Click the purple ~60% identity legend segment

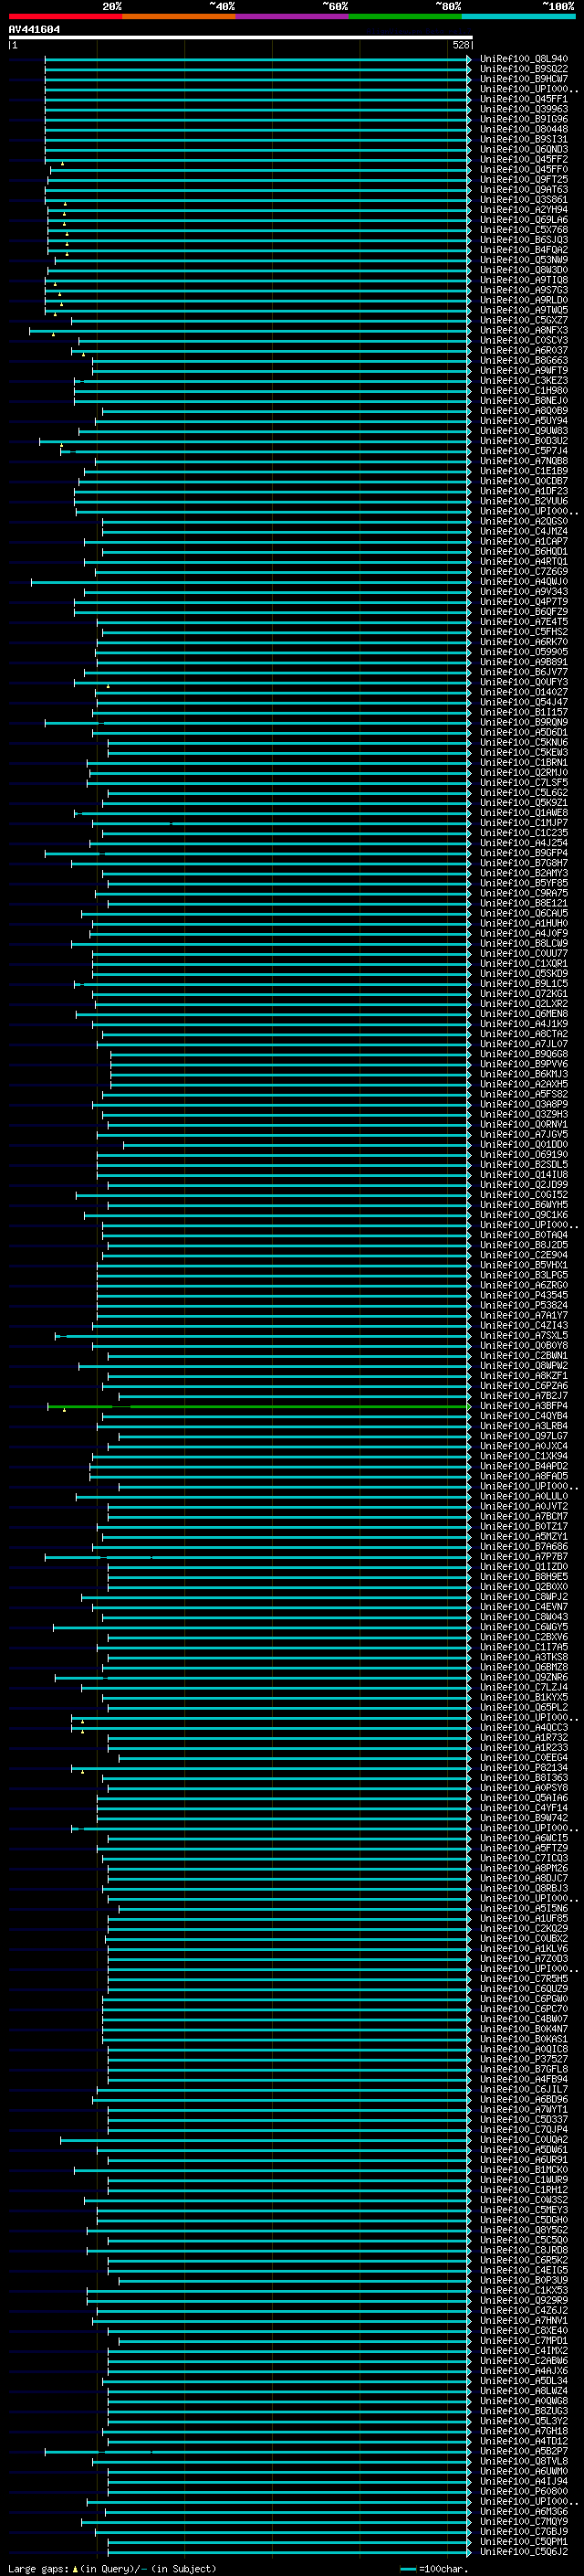(293, 17)
